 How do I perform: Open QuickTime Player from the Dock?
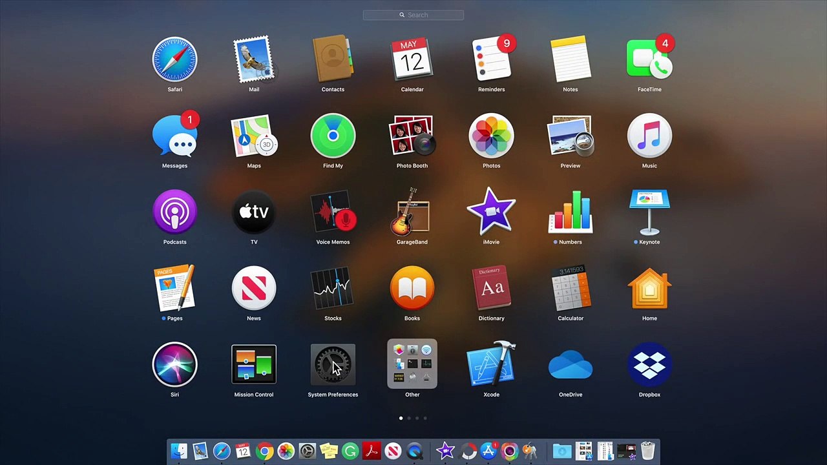415,451
